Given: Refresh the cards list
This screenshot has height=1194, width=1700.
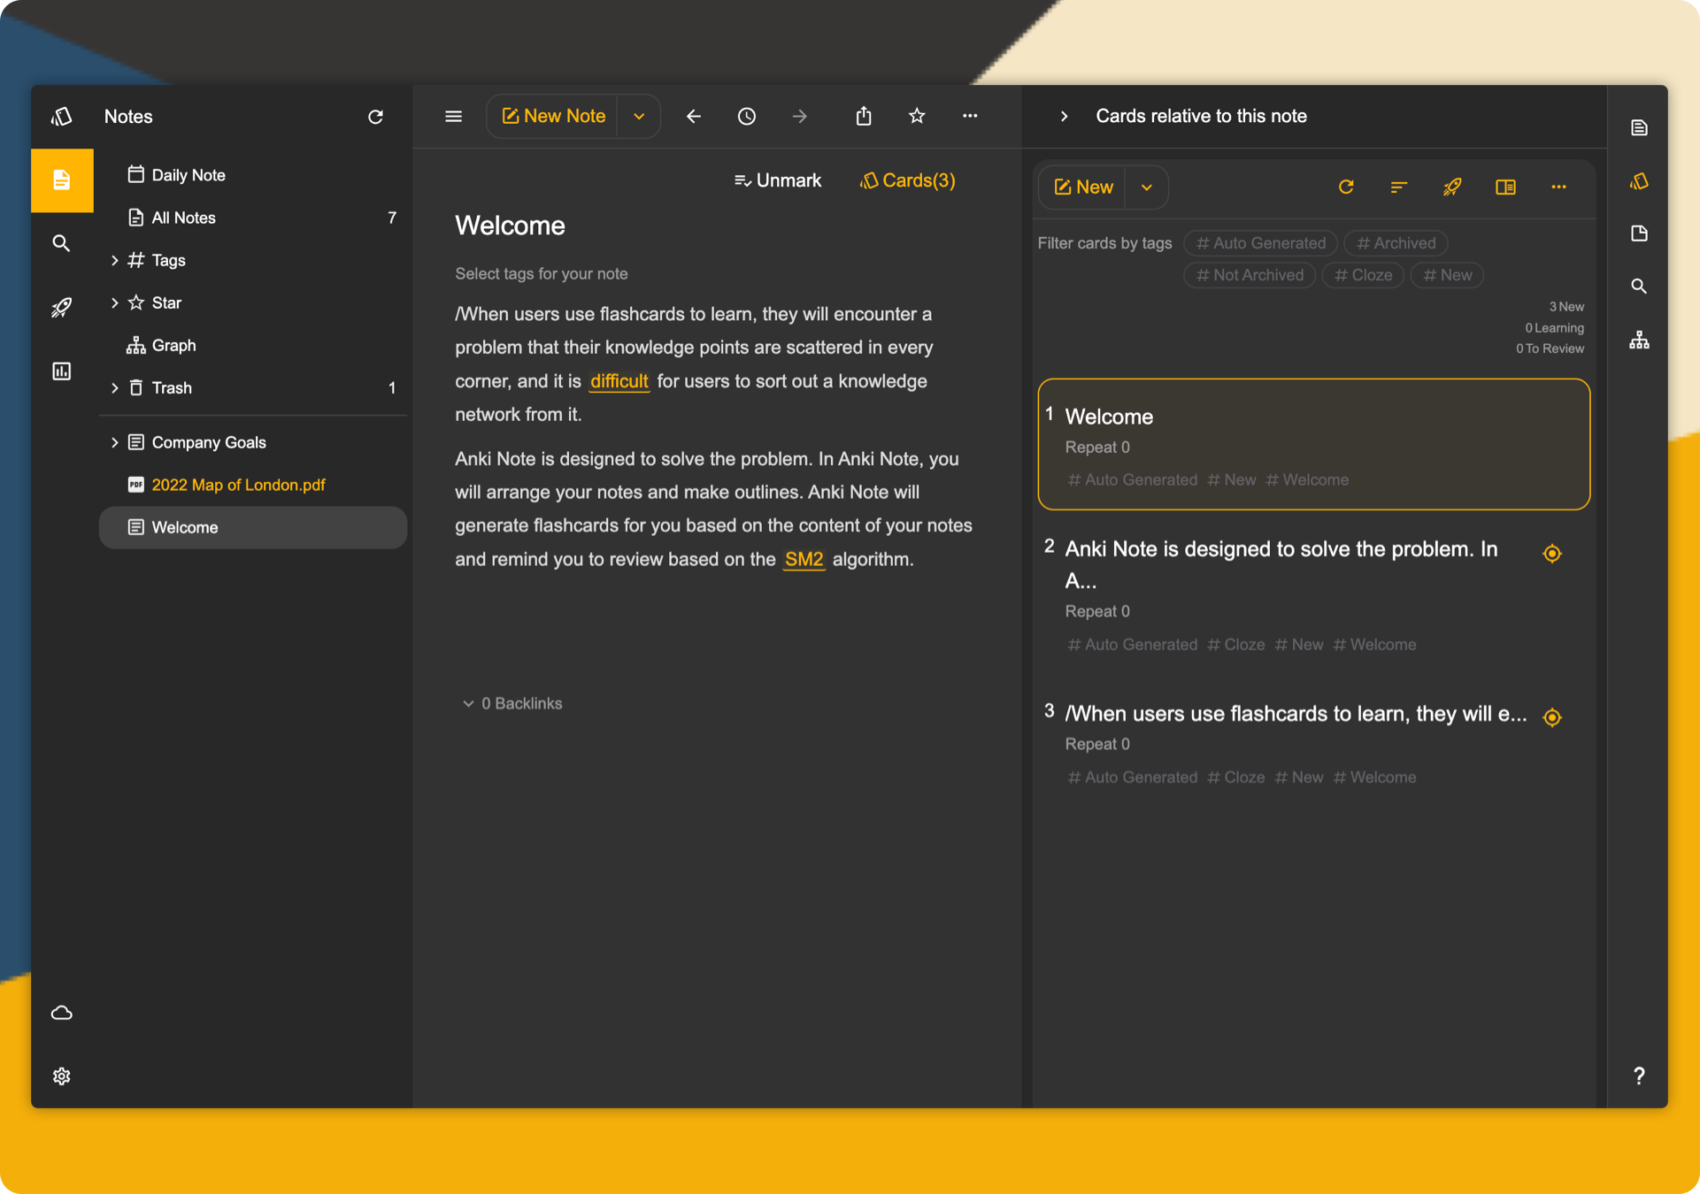Looking at the screenshot, I should click(1346, 187).
